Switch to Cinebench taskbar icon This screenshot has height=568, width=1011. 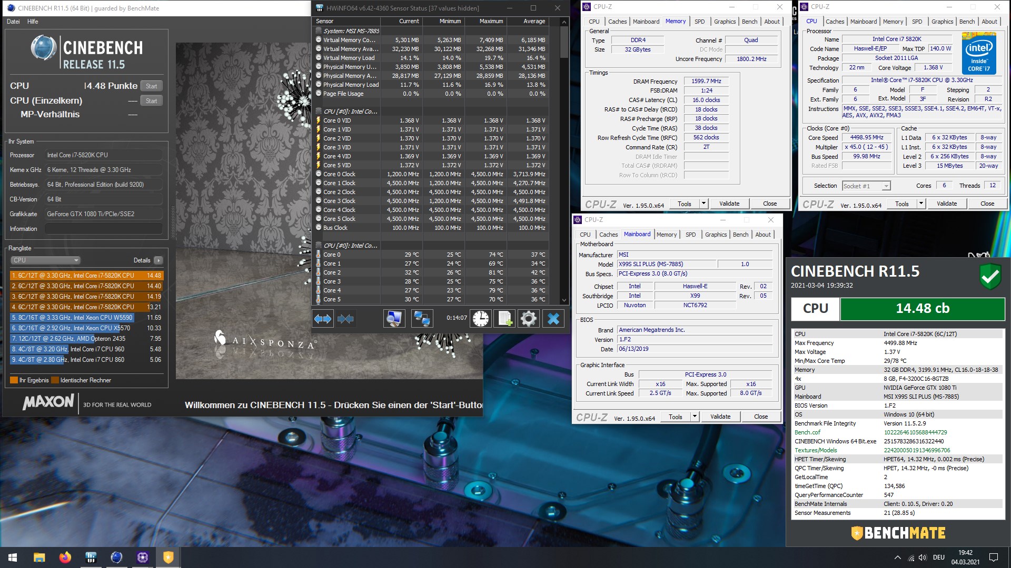[x=116, y=557]
